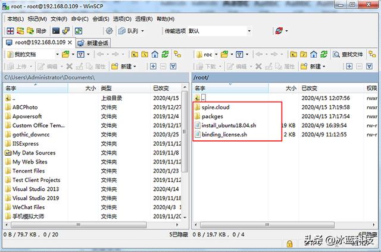381x252 pixels.
Task: Open the Files (文件) menu
Action: [x=59, y=18]
